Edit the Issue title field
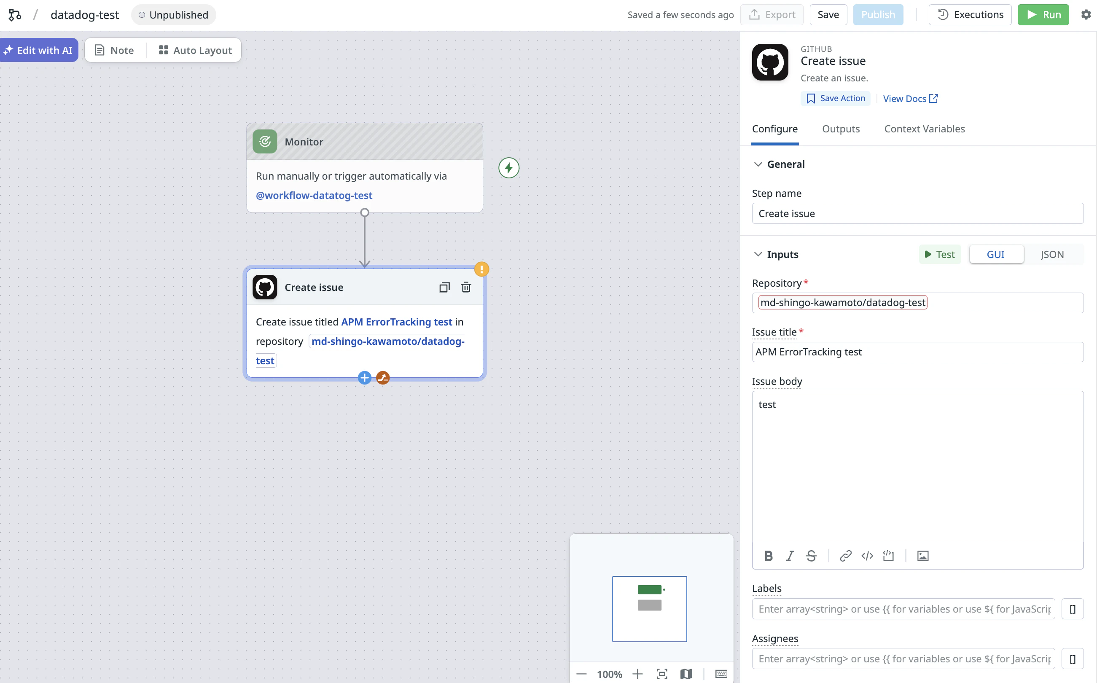The height and width of the screenshot is (683, 1097). (918, 352)
